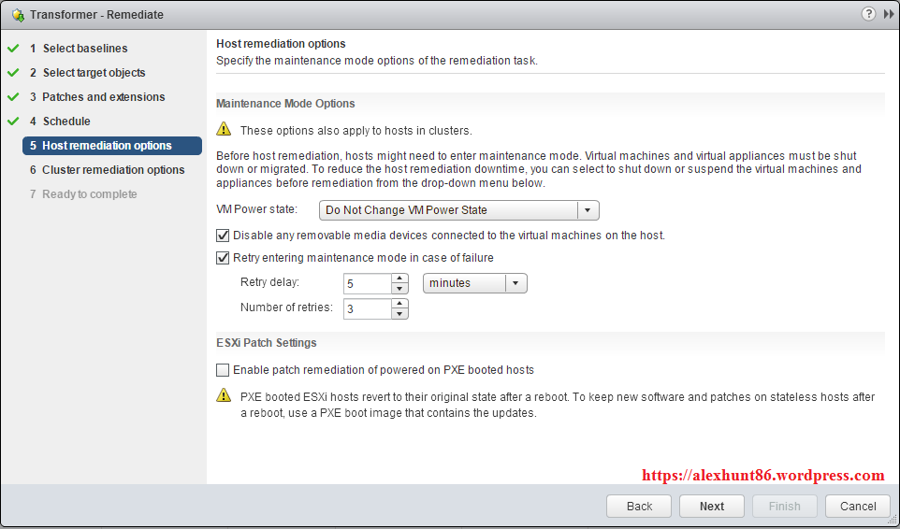Click green checkmark next to Select baselines
The width and height of the screenshot is (900, 529).
pos(13,49)
